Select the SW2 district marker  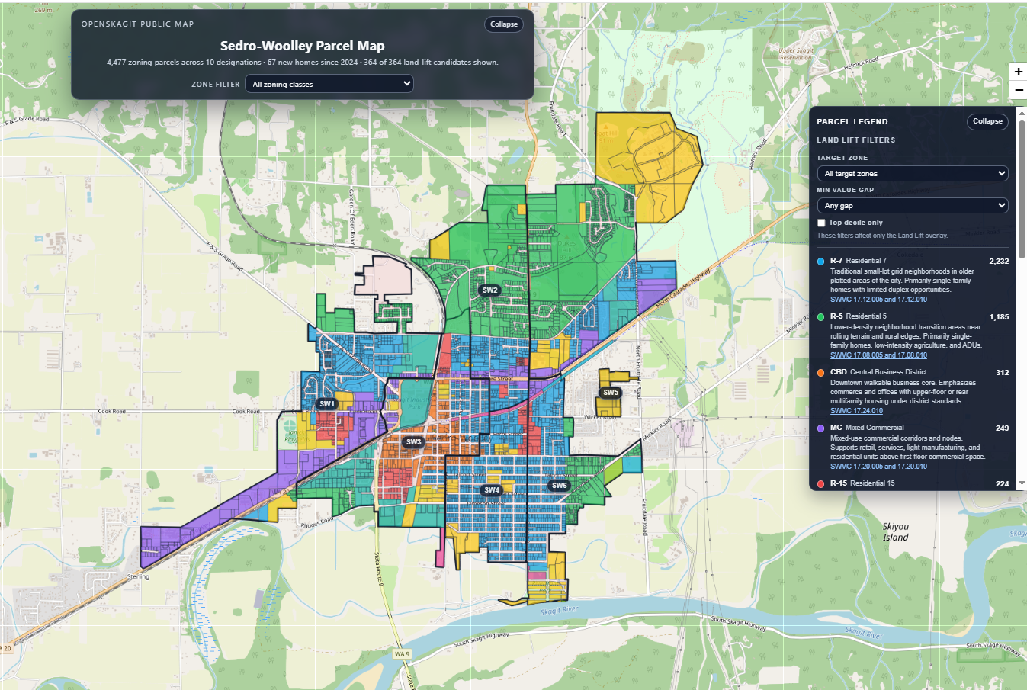tap(491, 290)
